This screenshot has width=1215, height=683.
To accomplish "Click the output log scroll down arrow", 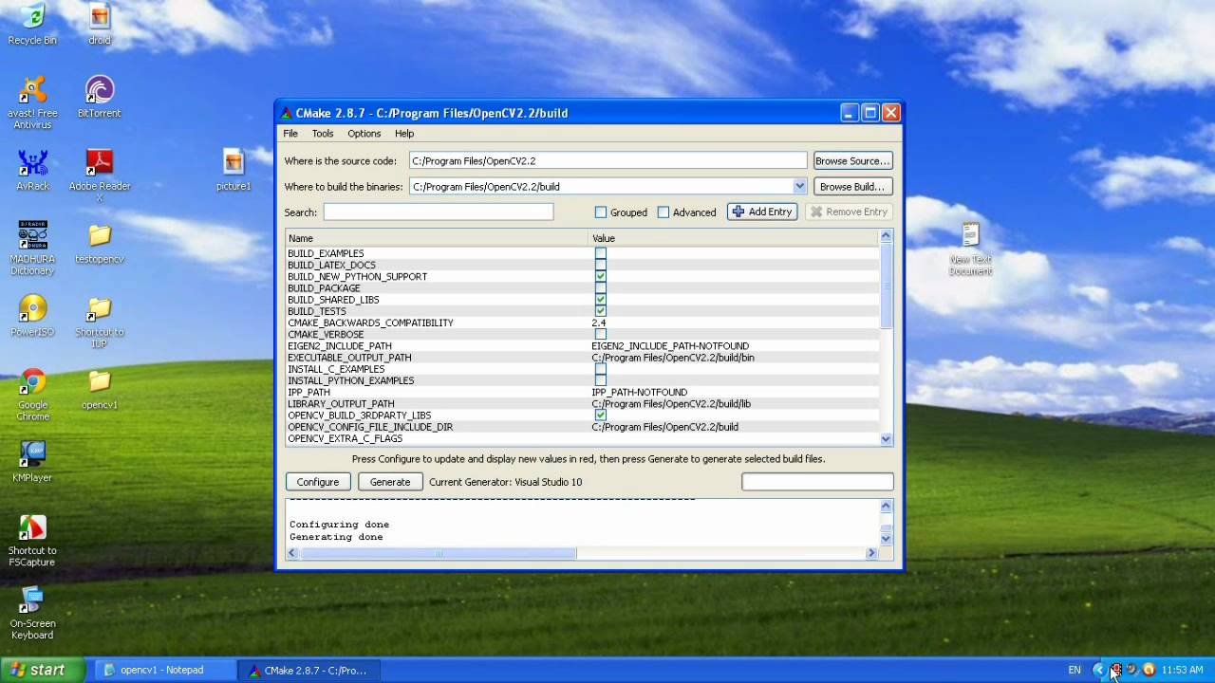I will coord(886,538).
